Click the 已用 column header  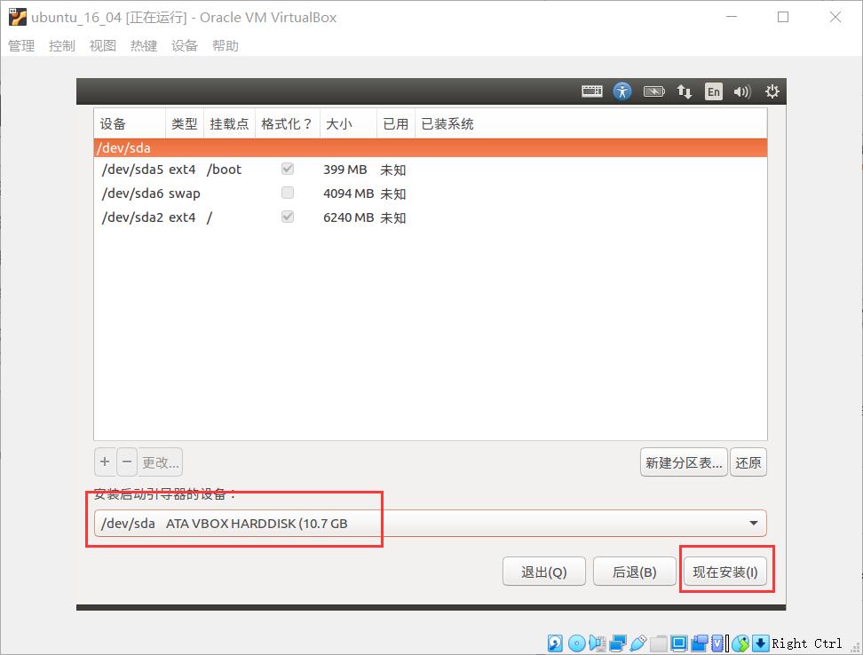[x=395, y=123]
